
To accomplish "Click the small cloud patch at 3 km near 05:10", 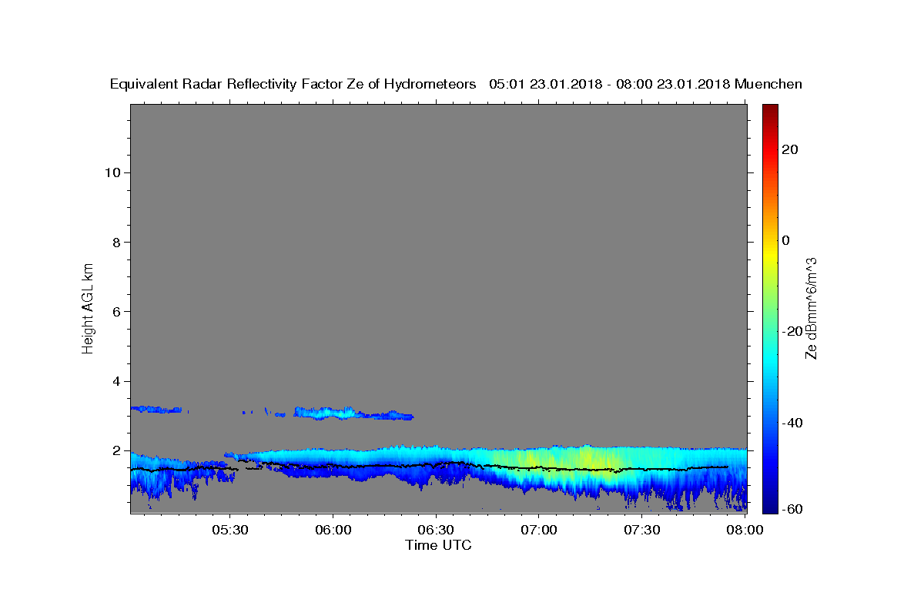I will pos(158,409).
